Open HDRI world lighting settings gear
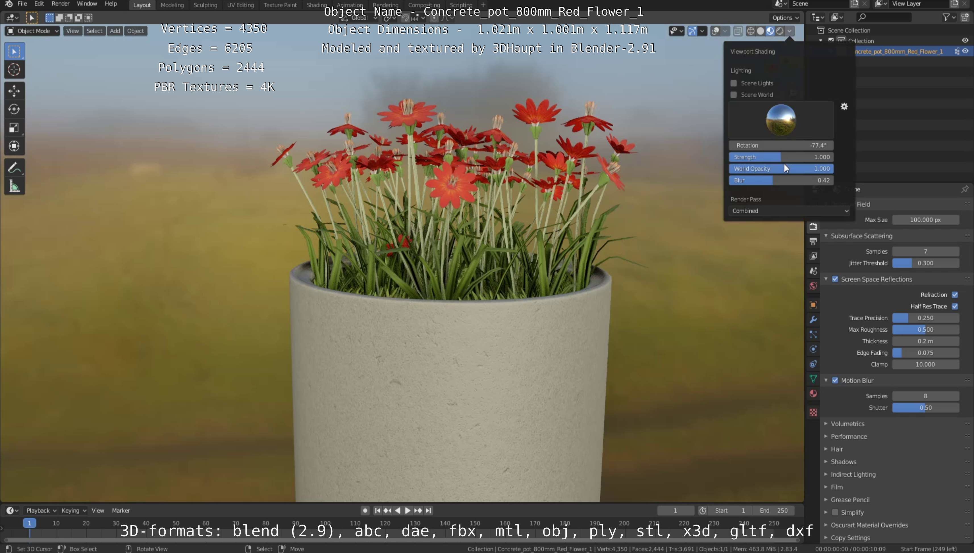 844,107
